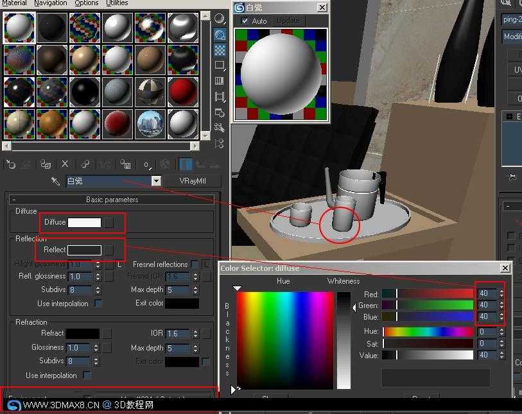Increment the Red value spinner
522x414 pixels.
click(501, 291)
